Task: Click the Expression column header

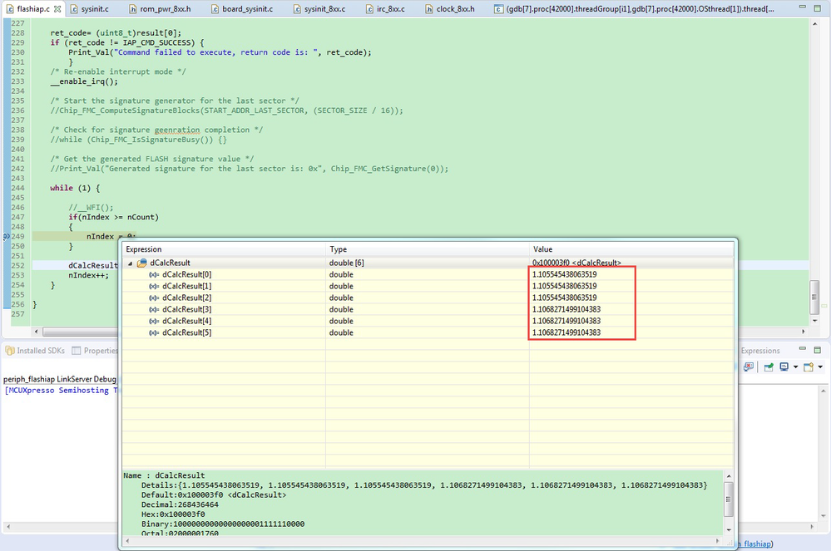Action: [224, 249]
